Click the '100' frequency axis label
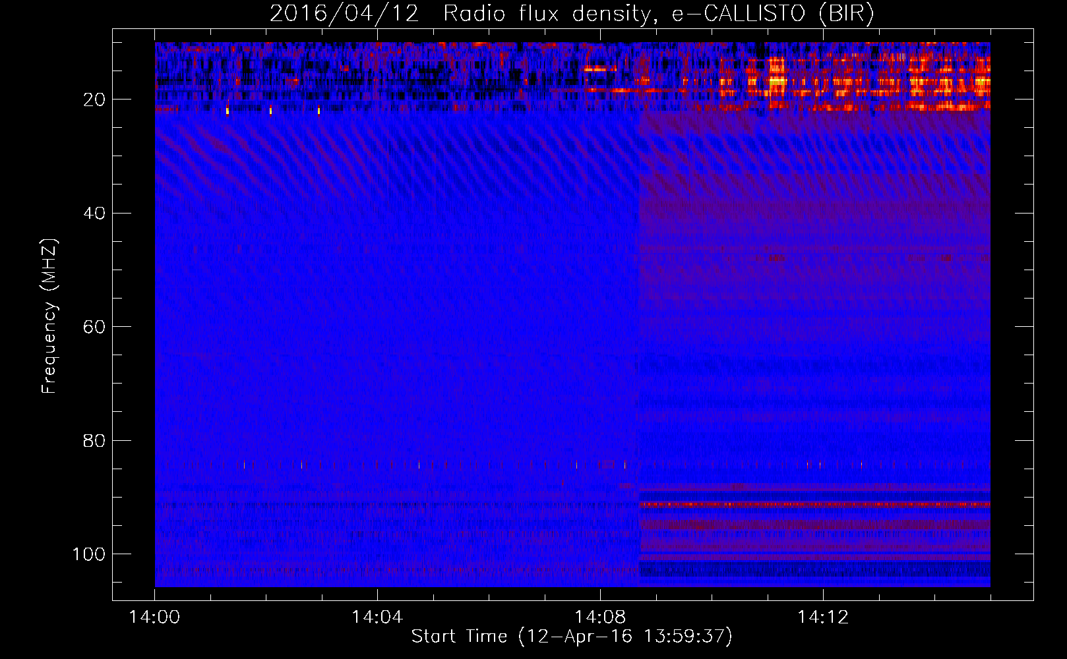 point(89,554)
